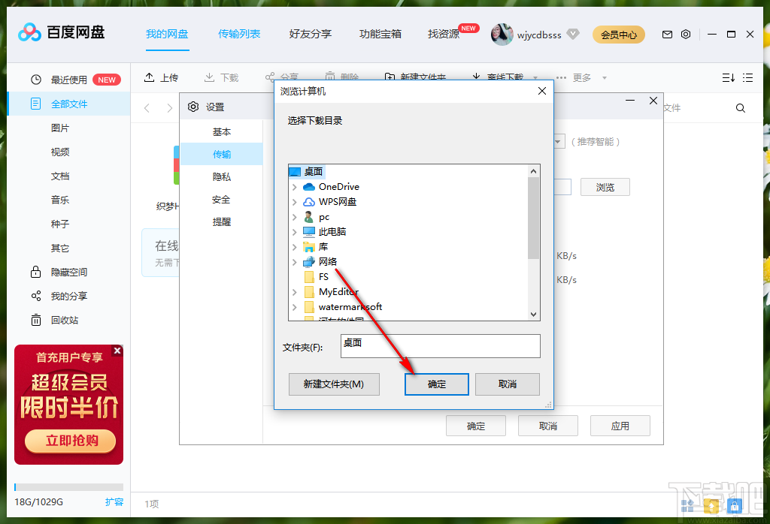770x524 pixels.
Task: Open the 隐私 tab in settings dialog
Action: click(x=221, y=176)
